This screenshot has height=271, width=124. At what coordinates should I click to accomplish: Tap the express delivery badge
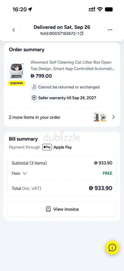[17, 83]
